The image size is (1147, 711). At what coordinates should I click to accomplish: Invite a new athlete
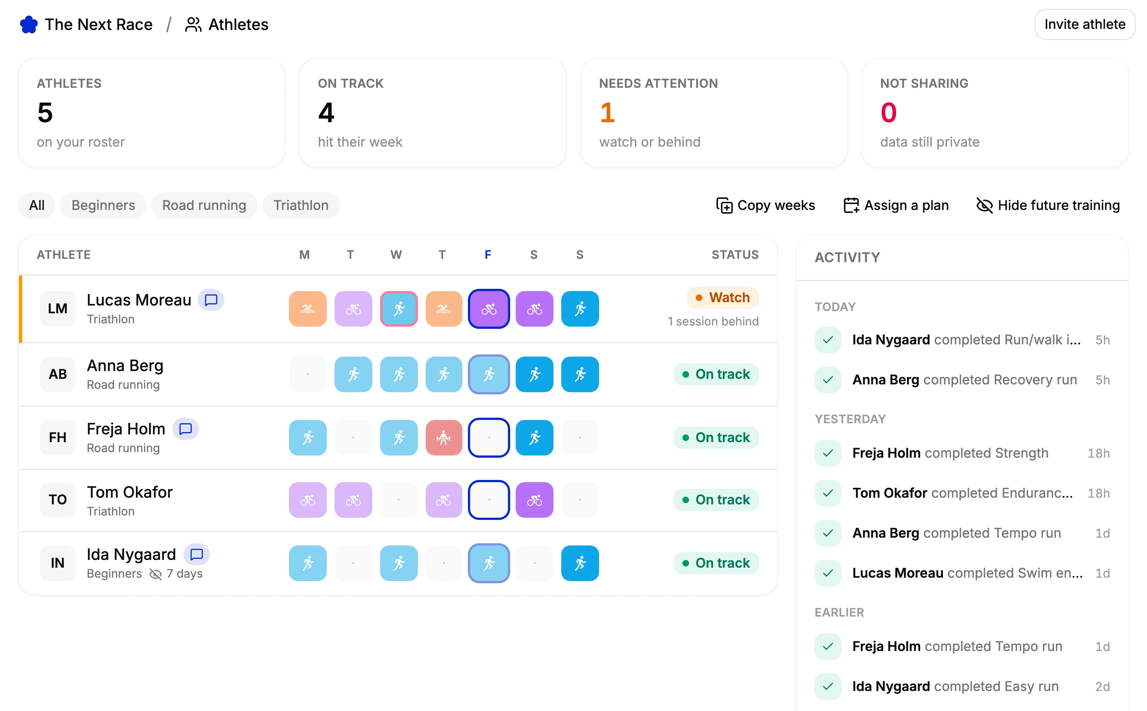click(1084, 24)
